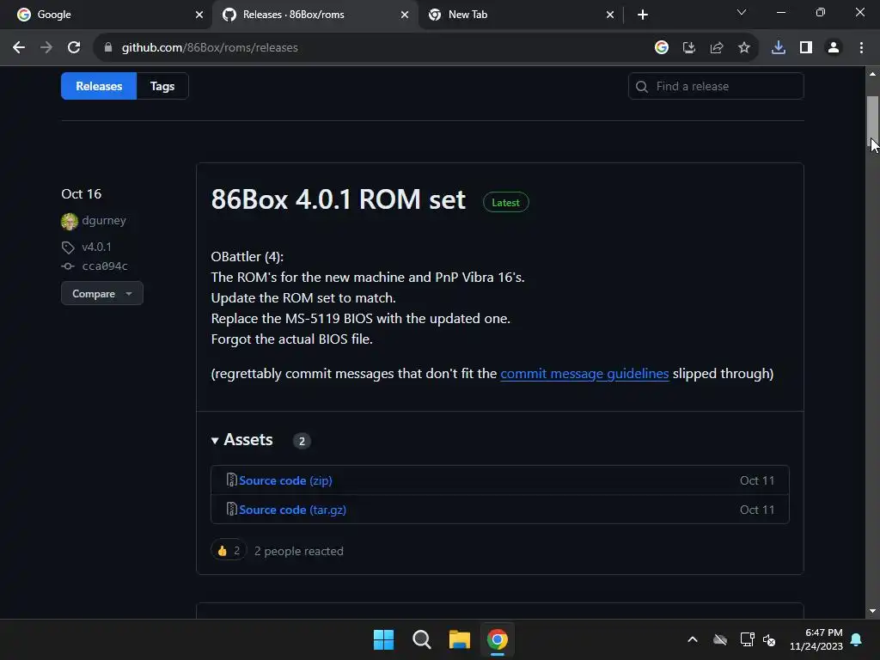Reload the GitHub releases page
The width and height of the screenshot is (880, 660).
click(74, 48)
